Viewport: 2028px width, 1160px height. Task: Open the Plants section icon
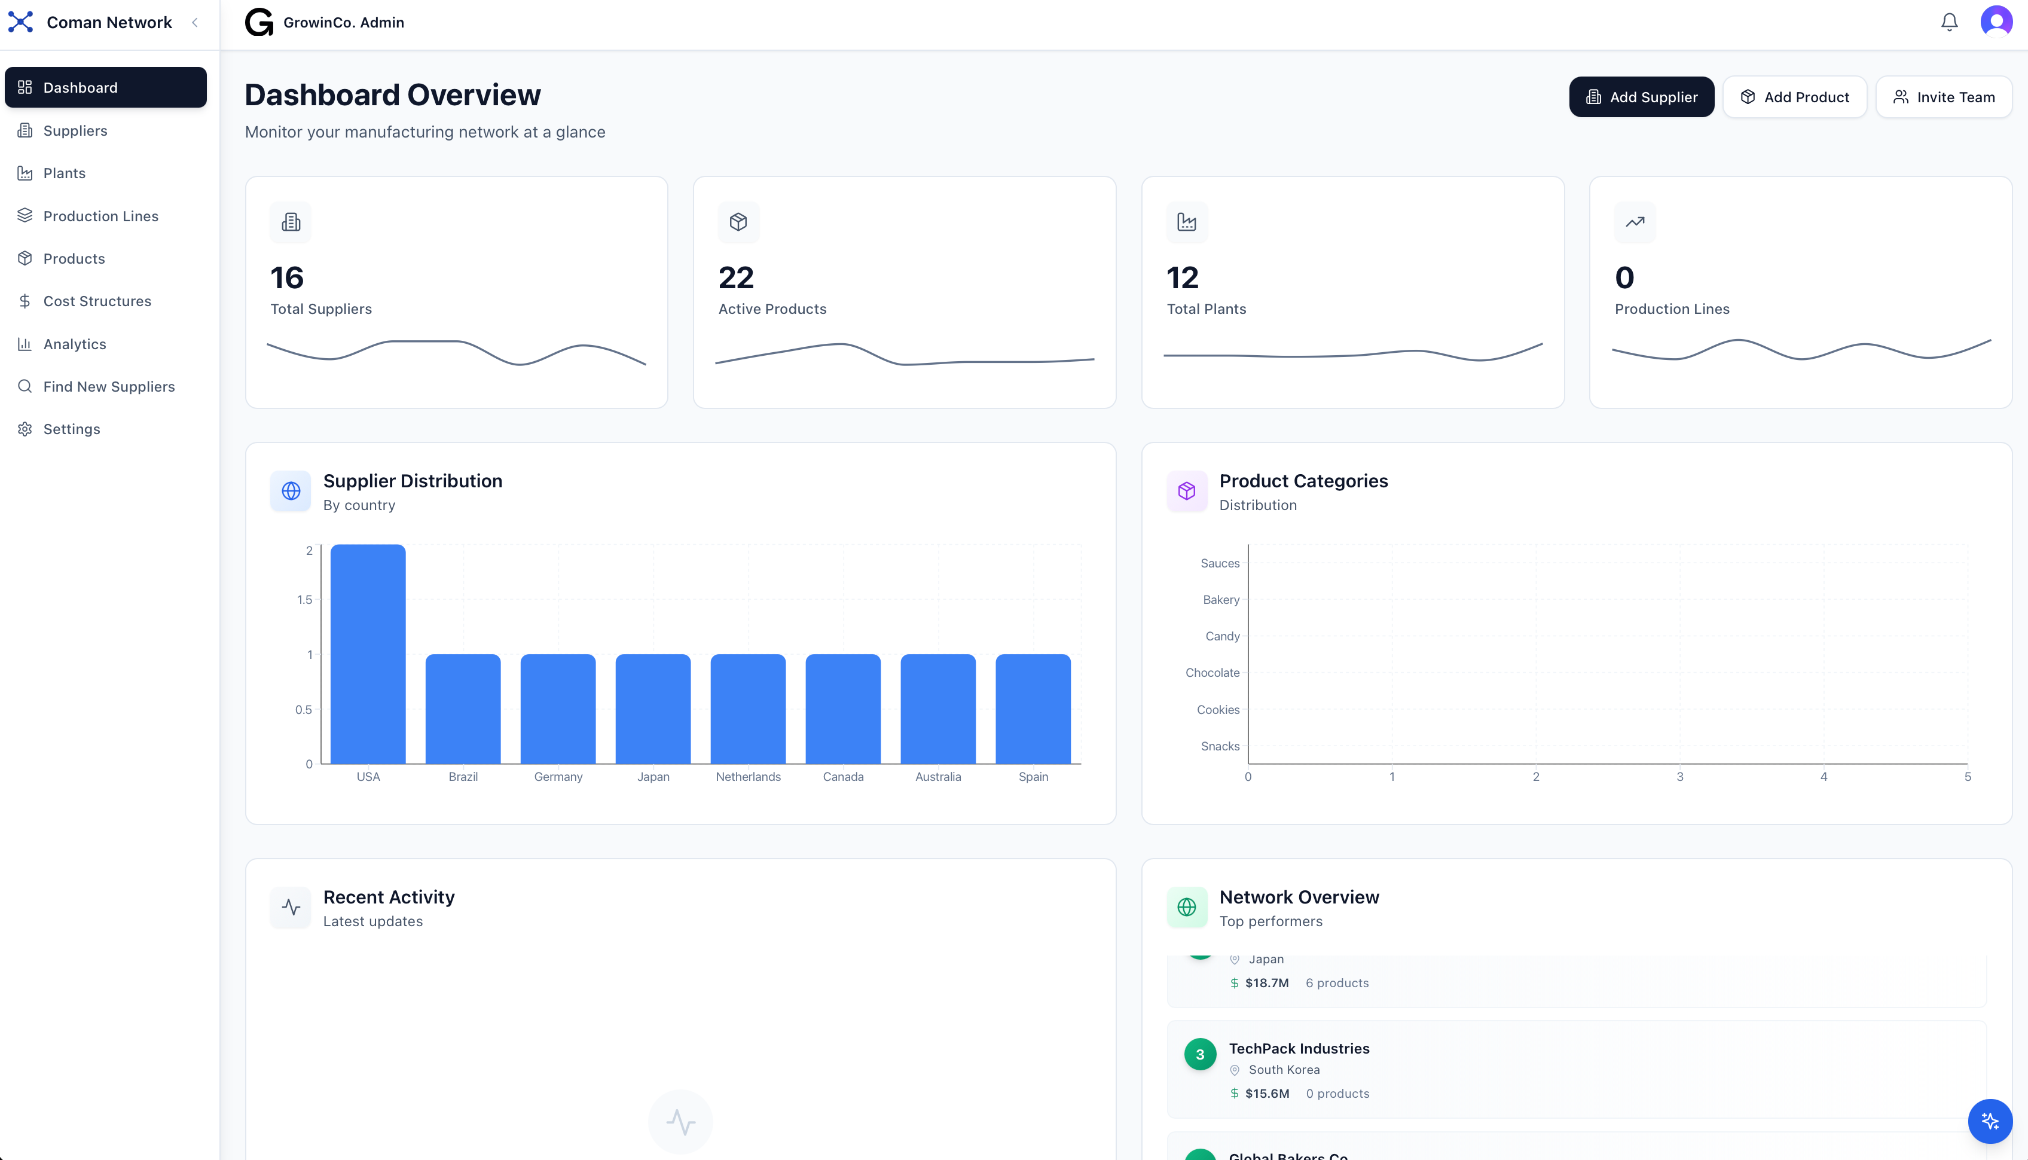point(25,173)
